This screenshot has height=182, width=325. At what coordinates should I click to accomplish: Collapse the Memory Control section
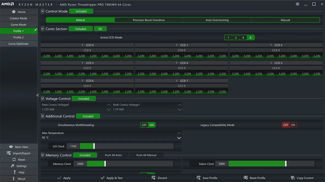click(x=43, y=155)
